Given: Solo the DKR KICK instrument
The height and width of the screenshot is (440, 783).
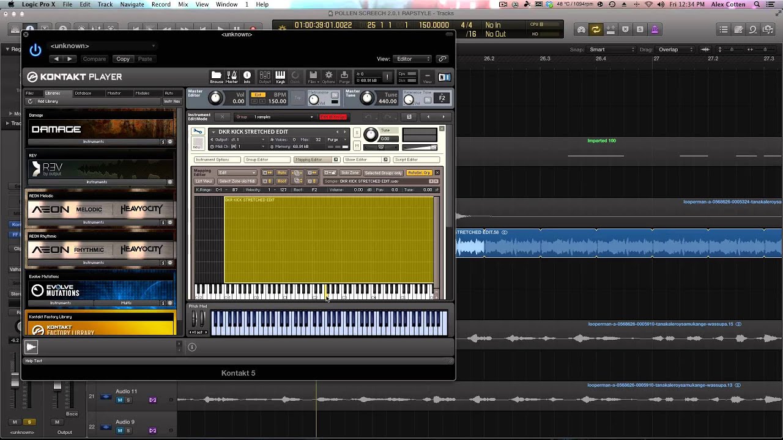Looking at the screenshot, I should point(357,133).
